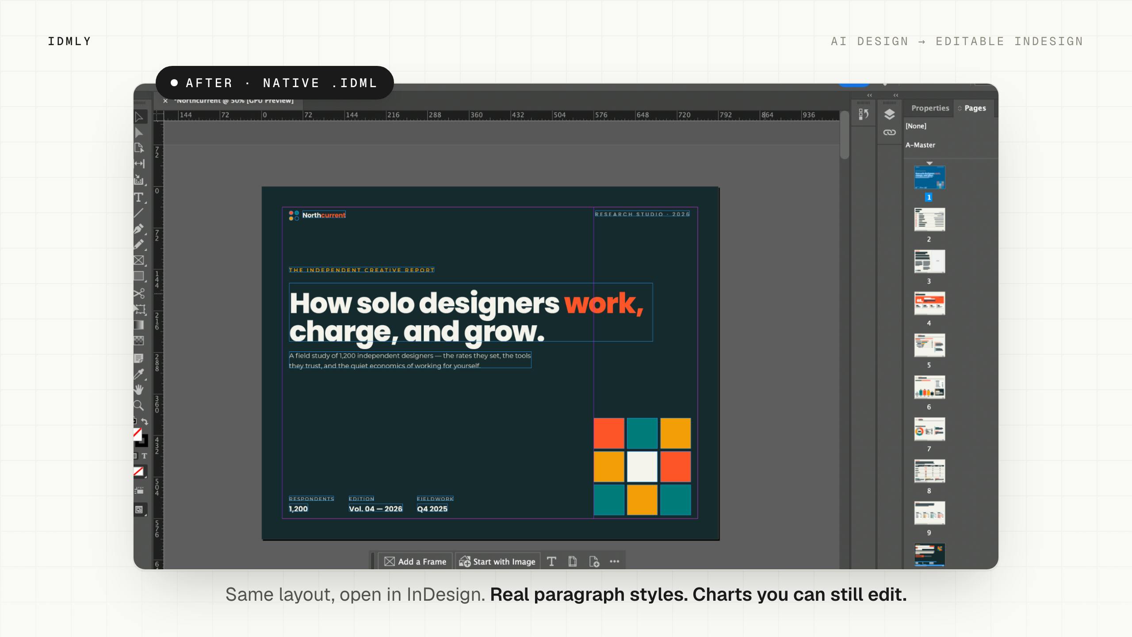This screenshot has width=1132, height=637.
Task: Activate the Scissors tool
Action: pyautogui.click(x=139, y=293)
